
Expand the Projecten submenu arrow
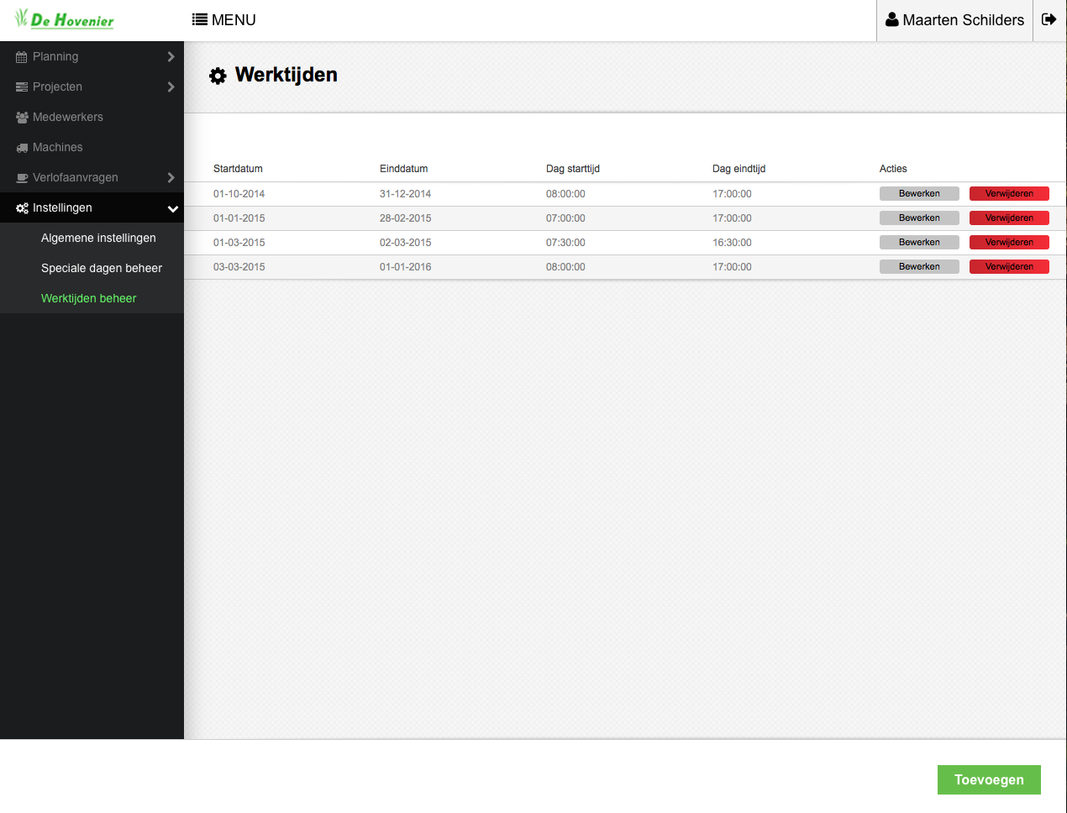point(171,87)
